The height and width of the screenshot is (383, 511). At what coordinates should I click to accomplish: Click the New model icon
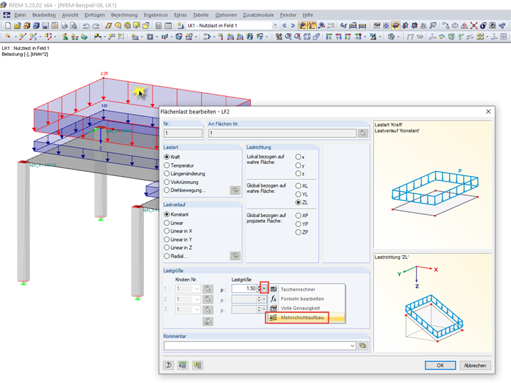(8, 26)
